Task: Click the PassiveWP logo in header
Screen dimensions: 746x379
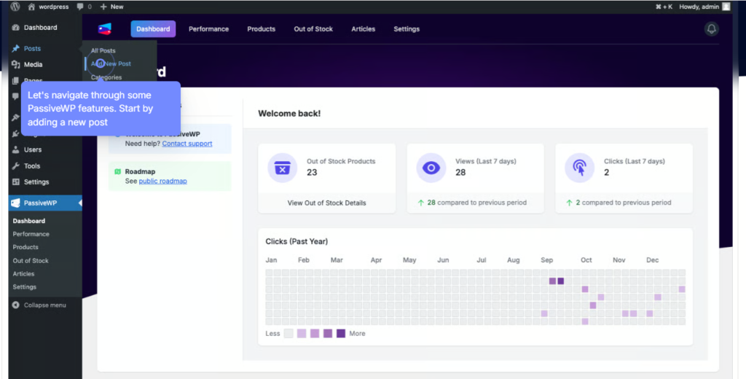Action: coord(105,29)
